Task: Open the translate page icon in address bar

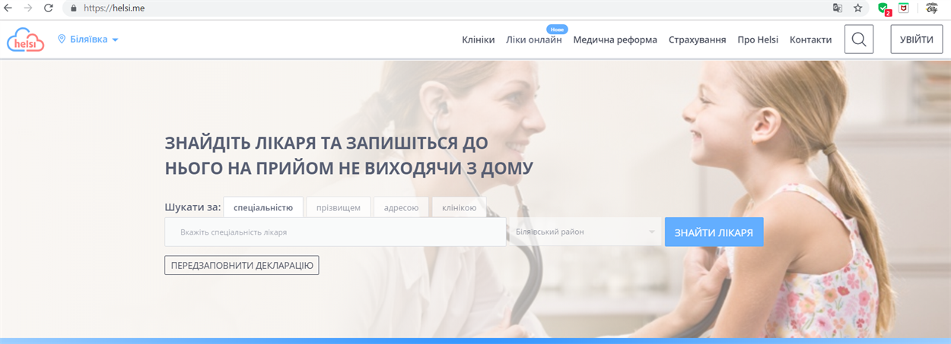Action: [x=838, y=8]
